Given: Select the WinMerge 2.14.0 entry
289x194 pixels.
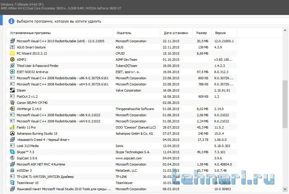Looking at the screenshot, I should point(29,109).
